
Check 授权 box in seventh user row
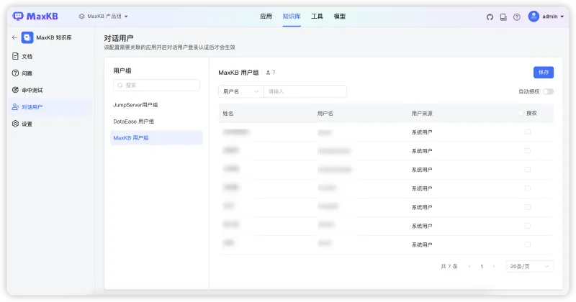(528, 244)
